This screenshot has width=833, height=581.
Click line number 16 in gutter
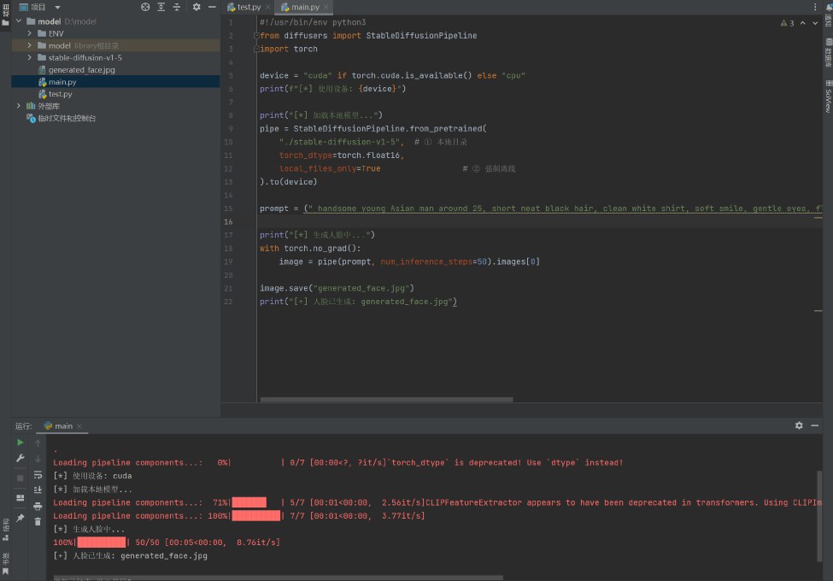[x=228, y=222]
